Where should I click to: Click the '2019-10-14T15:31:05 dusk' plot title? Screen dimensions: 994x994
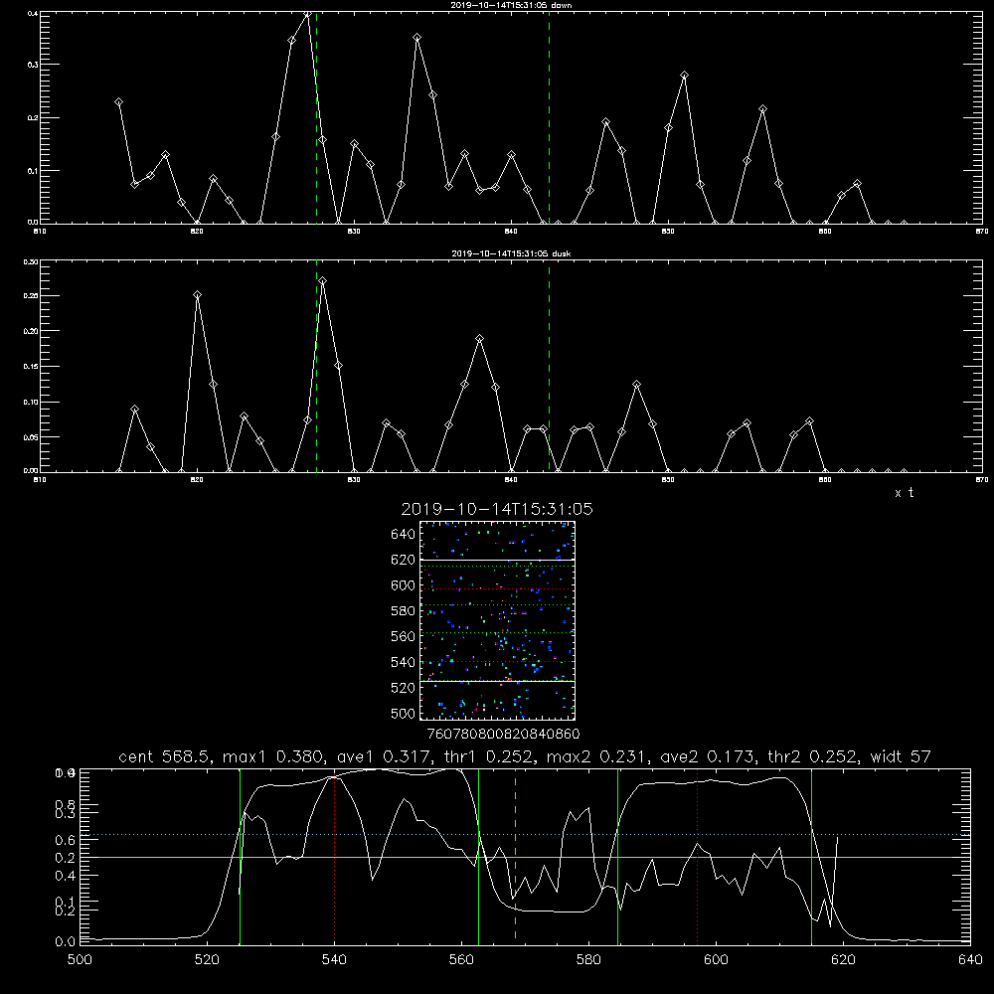pyautogui.click(x=511, y=253)
